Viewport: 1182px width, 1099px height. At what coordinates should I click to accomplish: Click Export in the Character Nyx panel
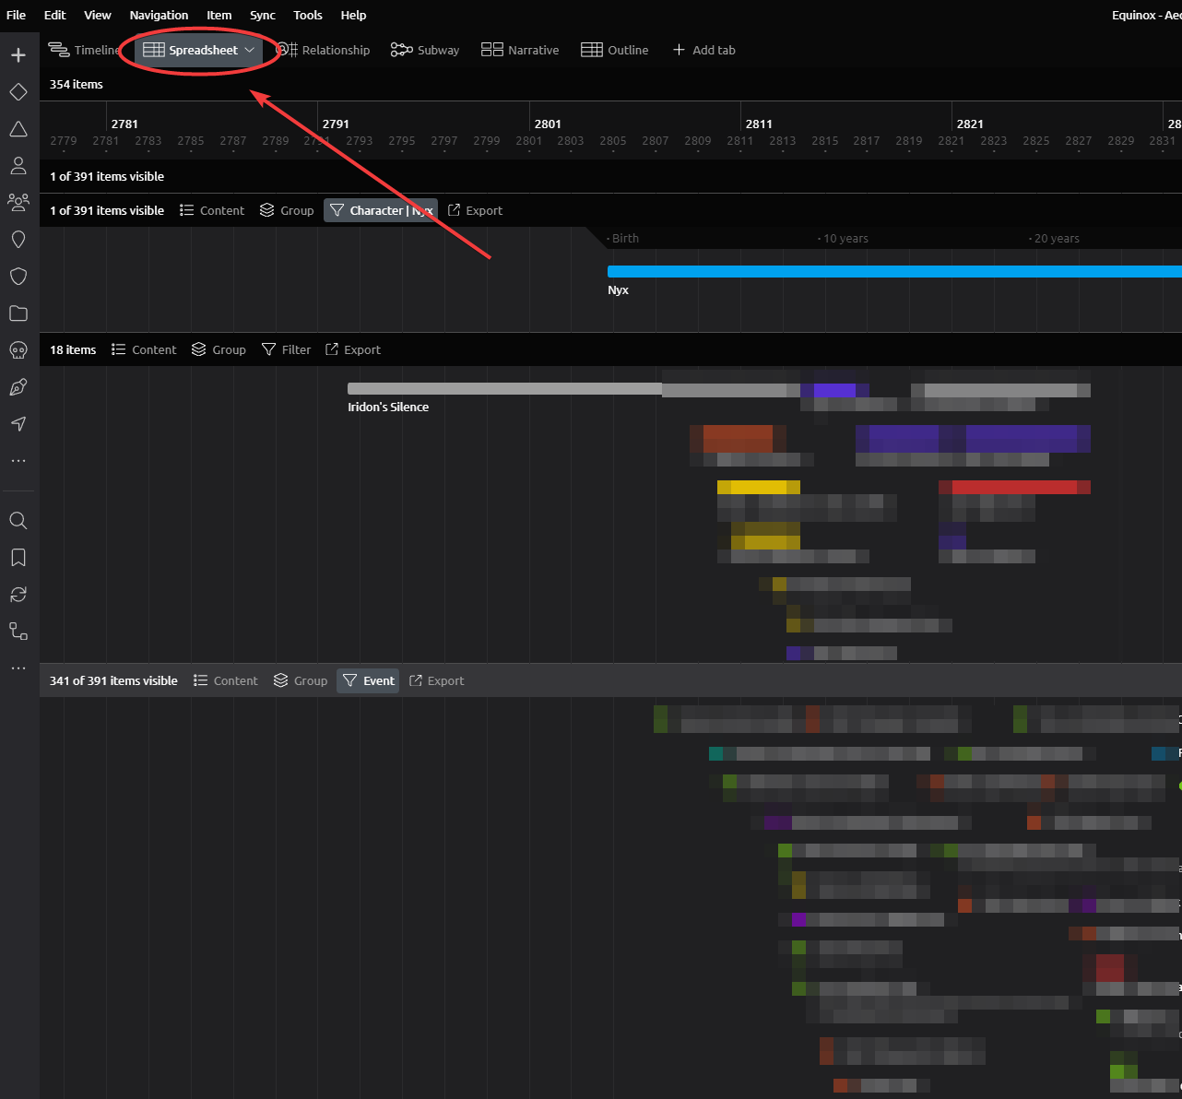tap(475, 210)
